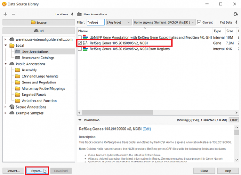Click the (Edit) link beside RefSeq Genes
Screen dimensions: 241x175
(147, 129)
